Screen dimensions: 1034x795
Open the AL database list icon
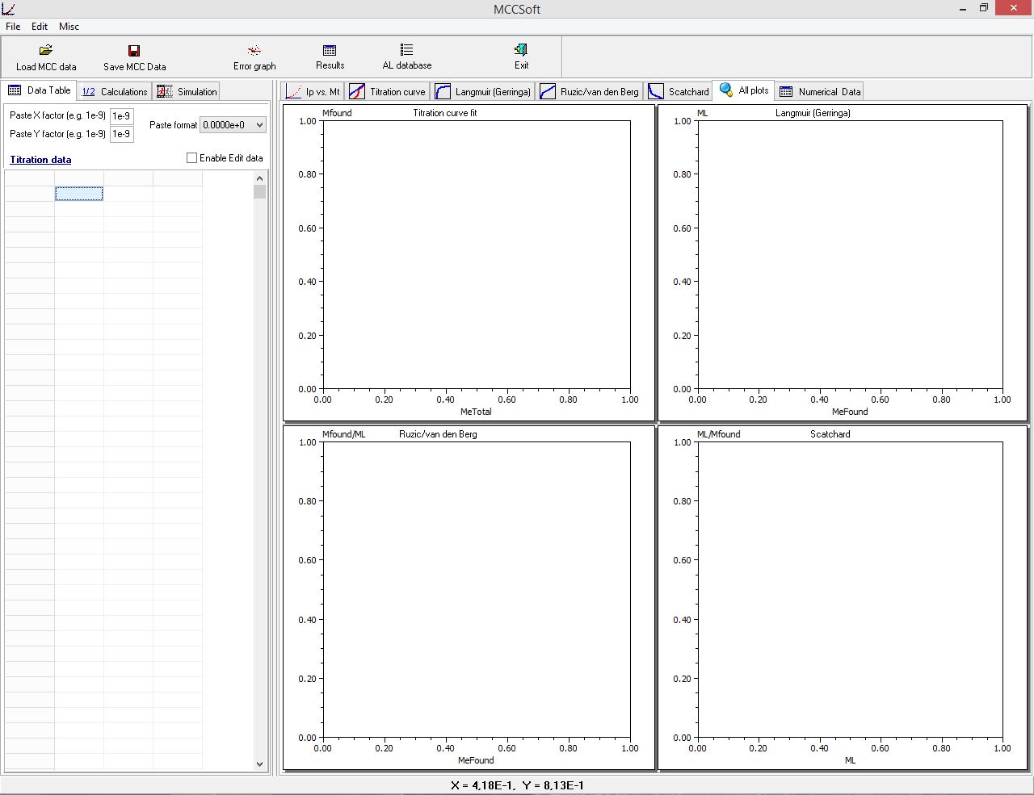tap(406, 51)
